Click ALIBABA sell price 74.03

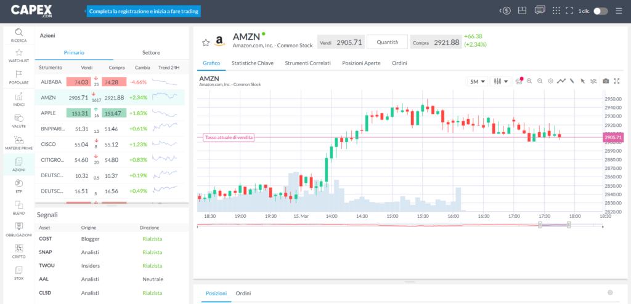[78, 82]
